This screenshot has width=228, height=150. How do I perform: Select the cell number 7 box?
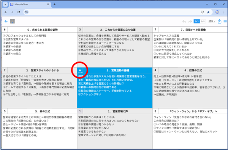point(155,30)
